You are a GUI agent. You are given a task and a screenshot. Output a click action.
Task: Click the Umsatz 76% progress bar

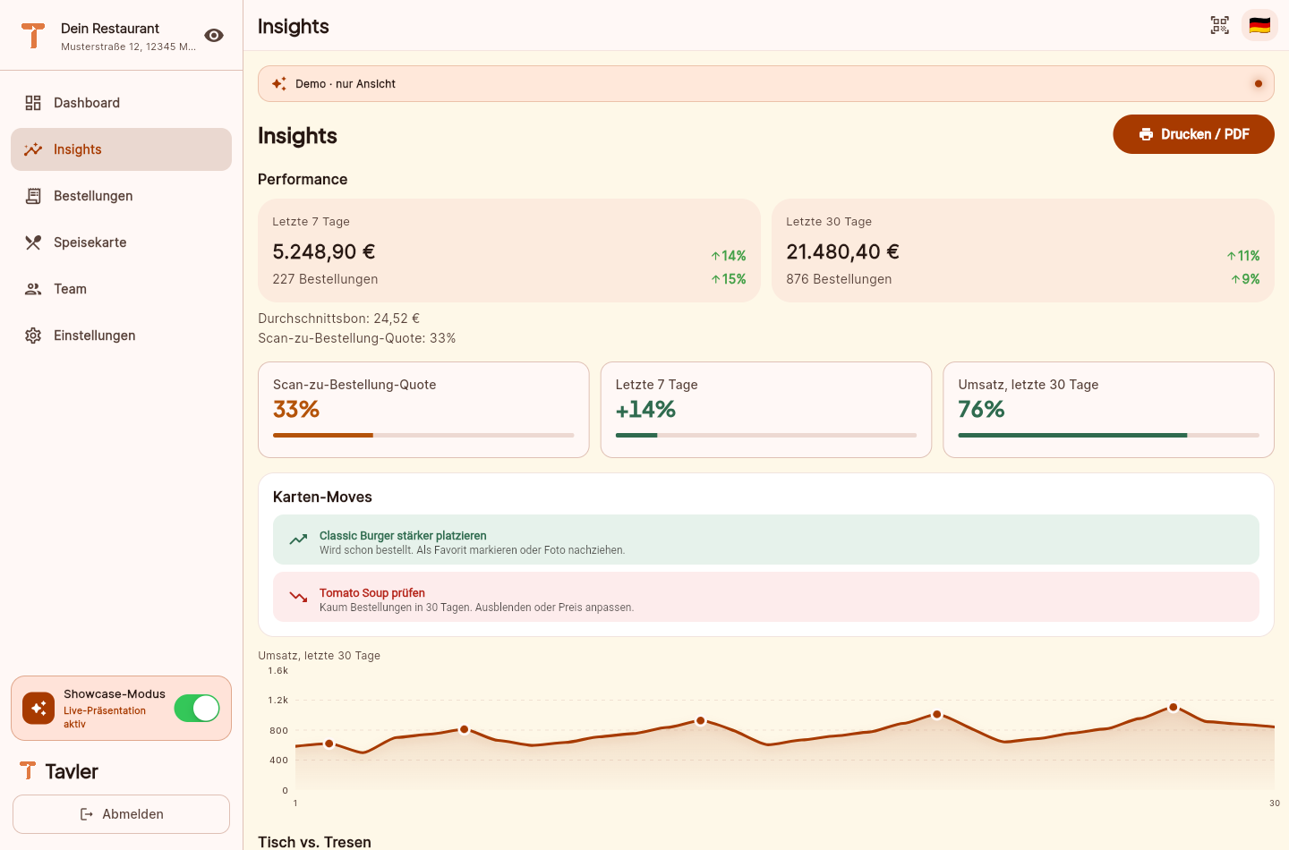[1108, 435]
